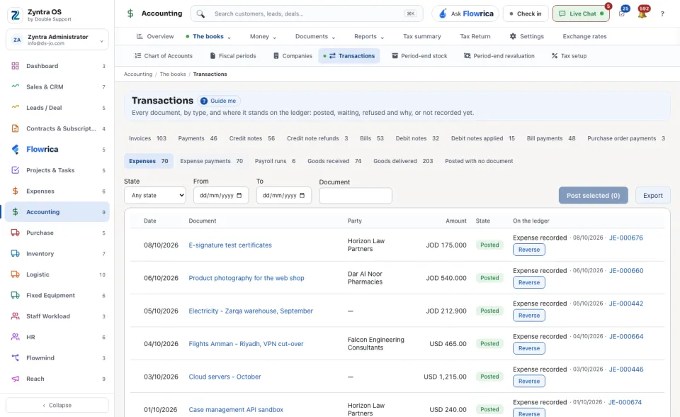Viewport: 680px width, 417px height.
Task: Switch to the Tax summary tab
Action: coord(422,36)
